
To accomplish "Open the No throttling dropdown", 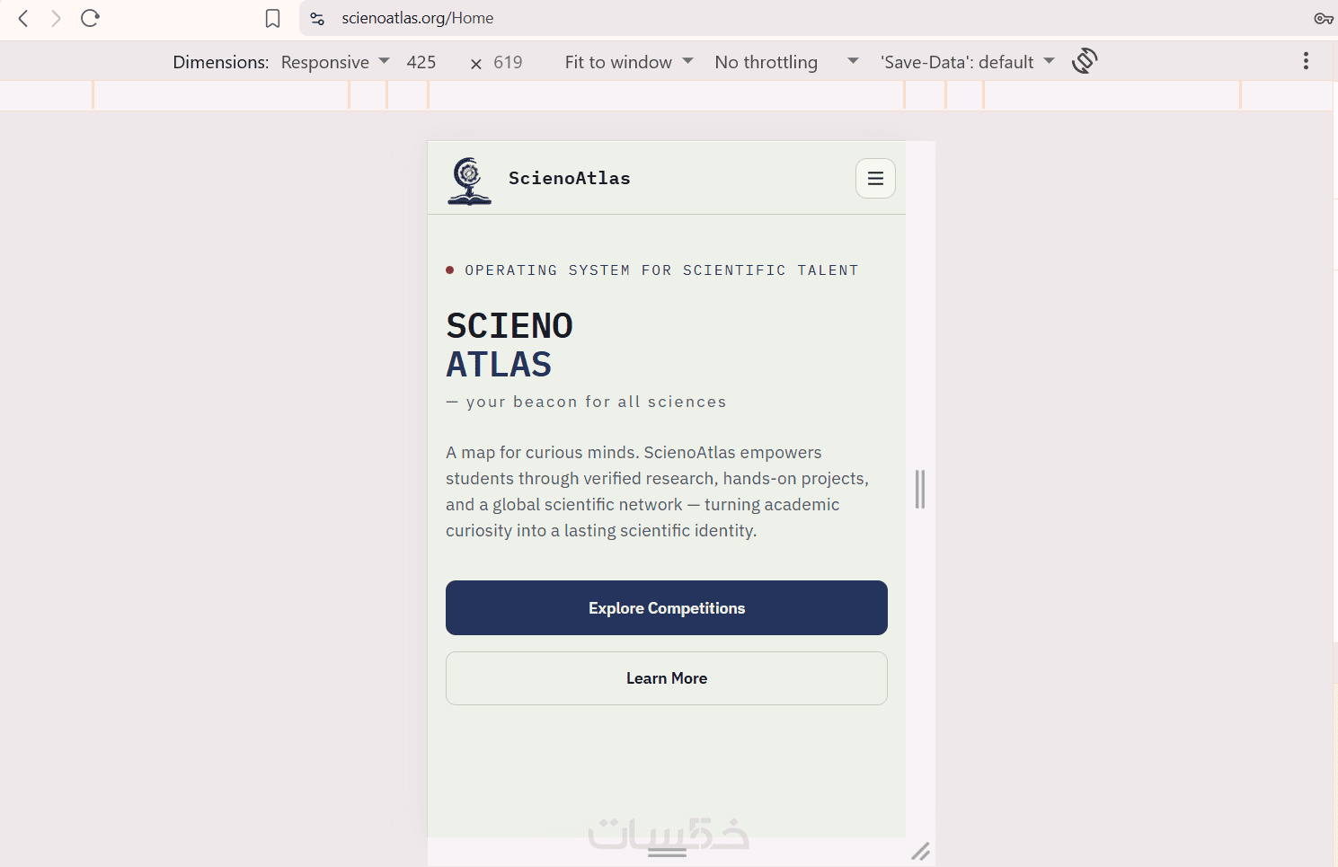I will pos(787,62).
